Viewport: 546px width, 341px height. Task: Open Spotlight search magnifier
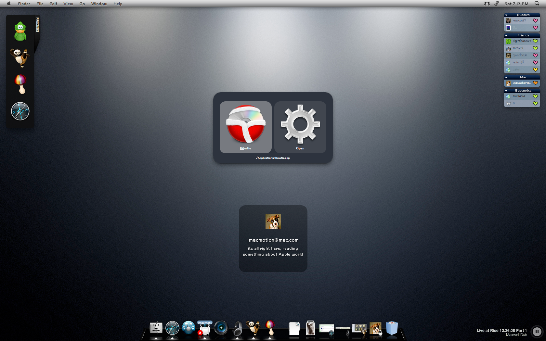click(x=537, y=4)
